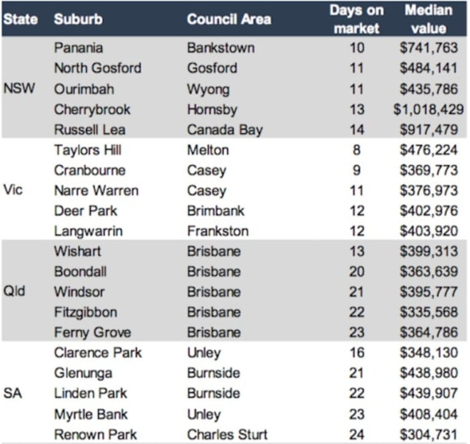The image size is (470, 444).
Task: Select the NSW state label
Action: (19, 89)
